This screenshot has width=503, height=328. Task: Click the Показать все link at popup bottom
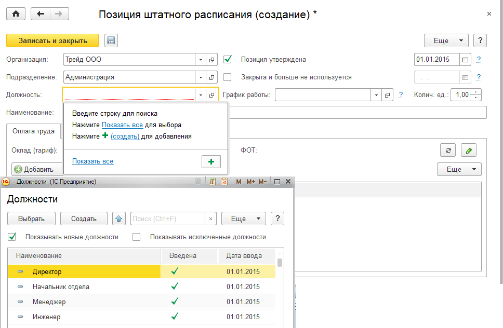92,161
